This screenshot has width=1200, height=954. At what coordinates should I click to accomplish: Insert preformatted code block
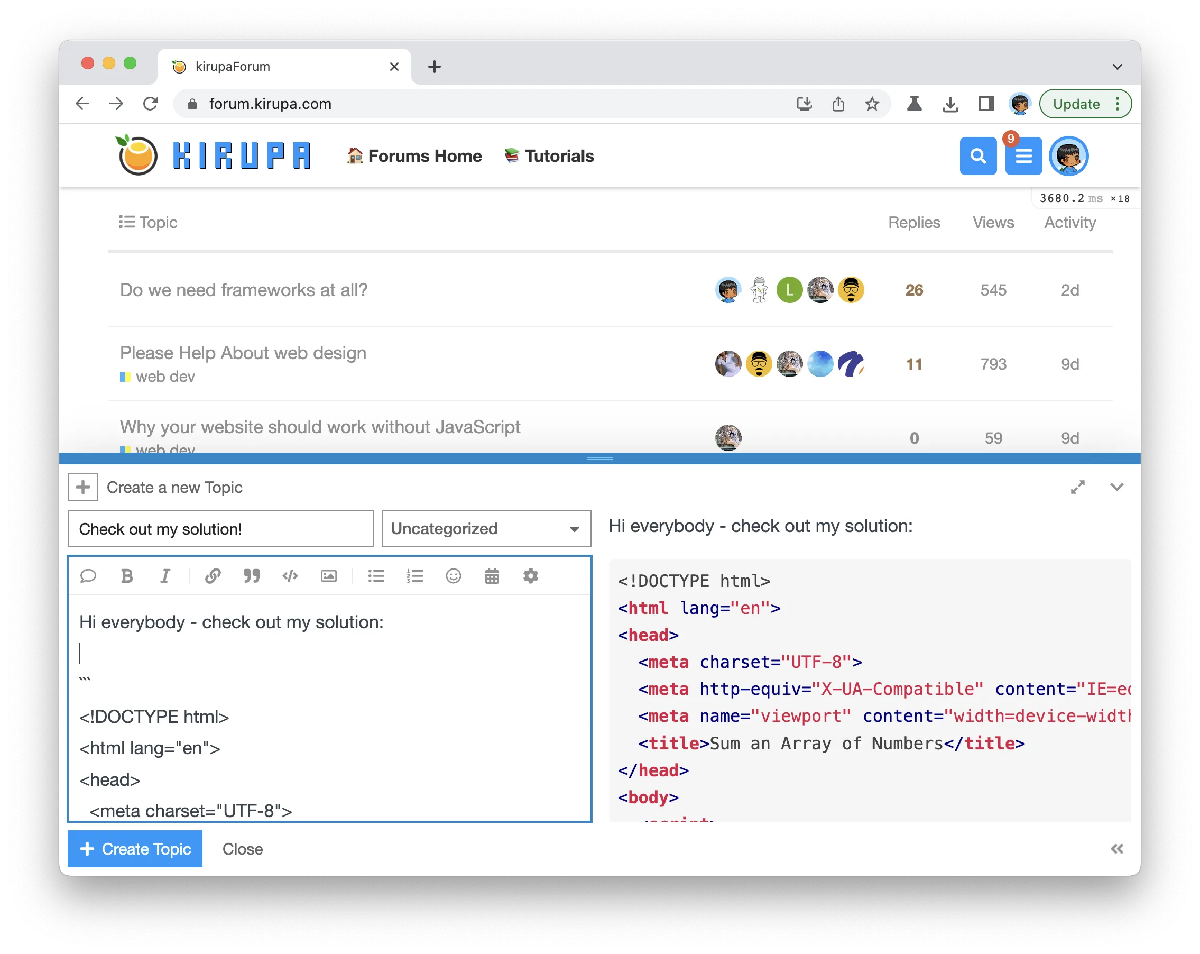point(290,576)
